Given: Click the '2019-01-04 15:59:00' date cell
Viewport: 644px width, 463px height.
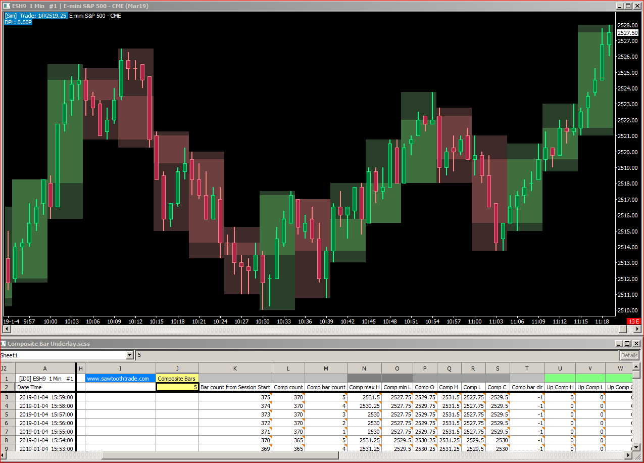Looking at the screenshot, I should 45,397.
